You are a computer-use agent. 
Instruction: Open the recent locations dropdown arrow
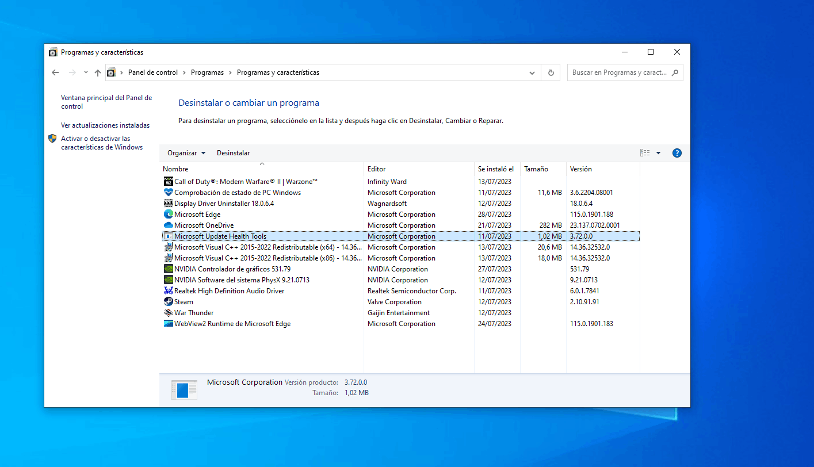86,72
